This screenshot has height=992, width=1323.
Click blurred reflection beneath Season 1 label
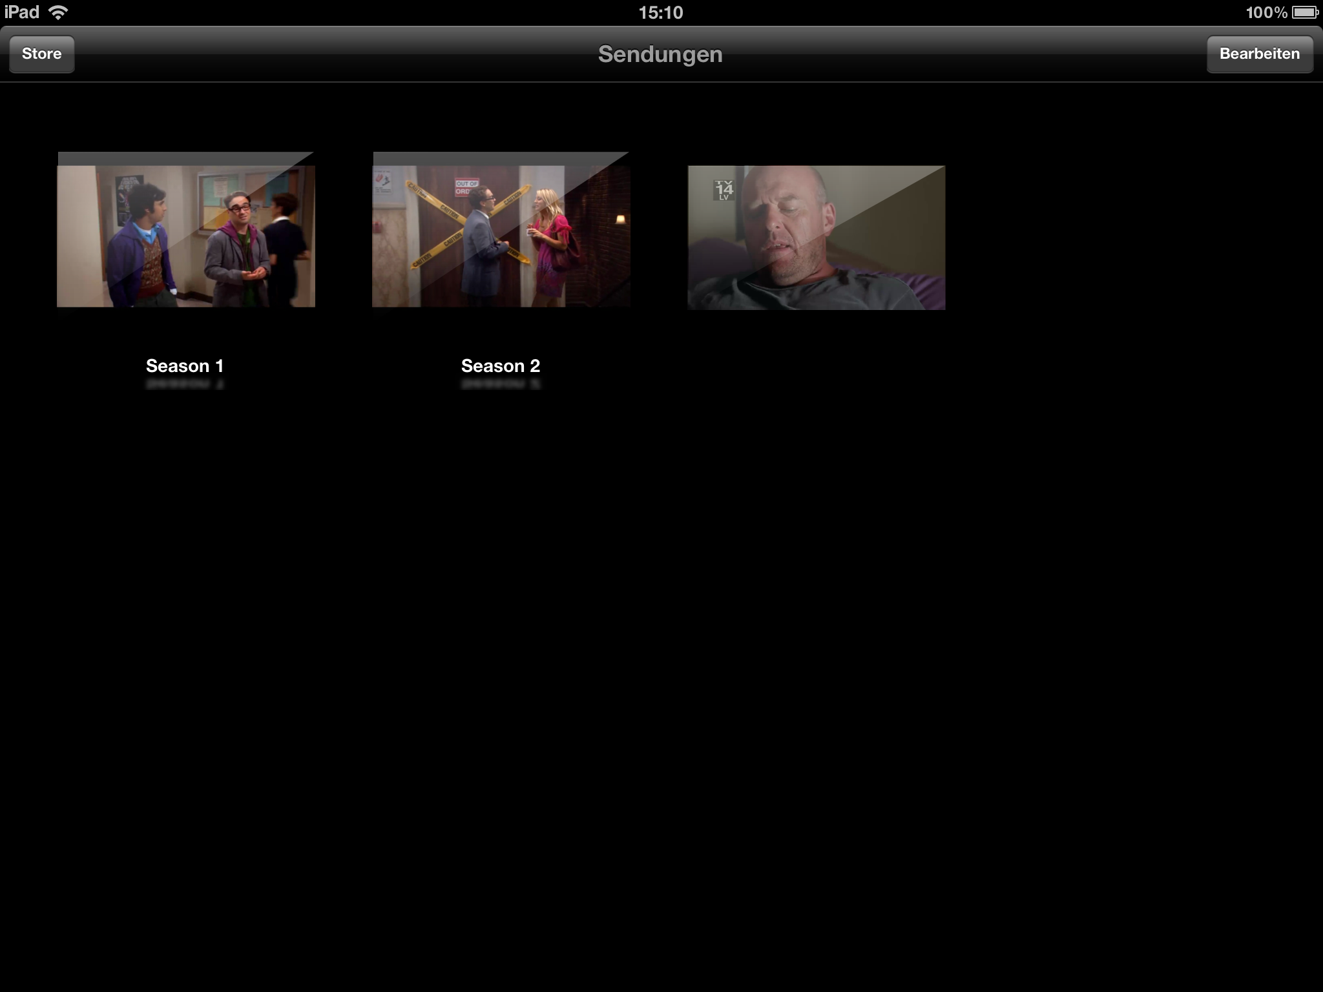pyautogui.click(x=185, y=384)
